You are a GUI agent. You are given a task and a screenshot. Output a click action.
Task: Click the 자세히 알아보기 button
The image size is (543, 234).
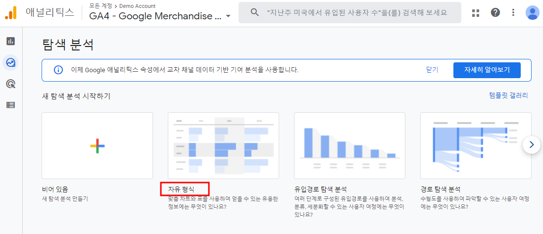(x=487, y=70)
